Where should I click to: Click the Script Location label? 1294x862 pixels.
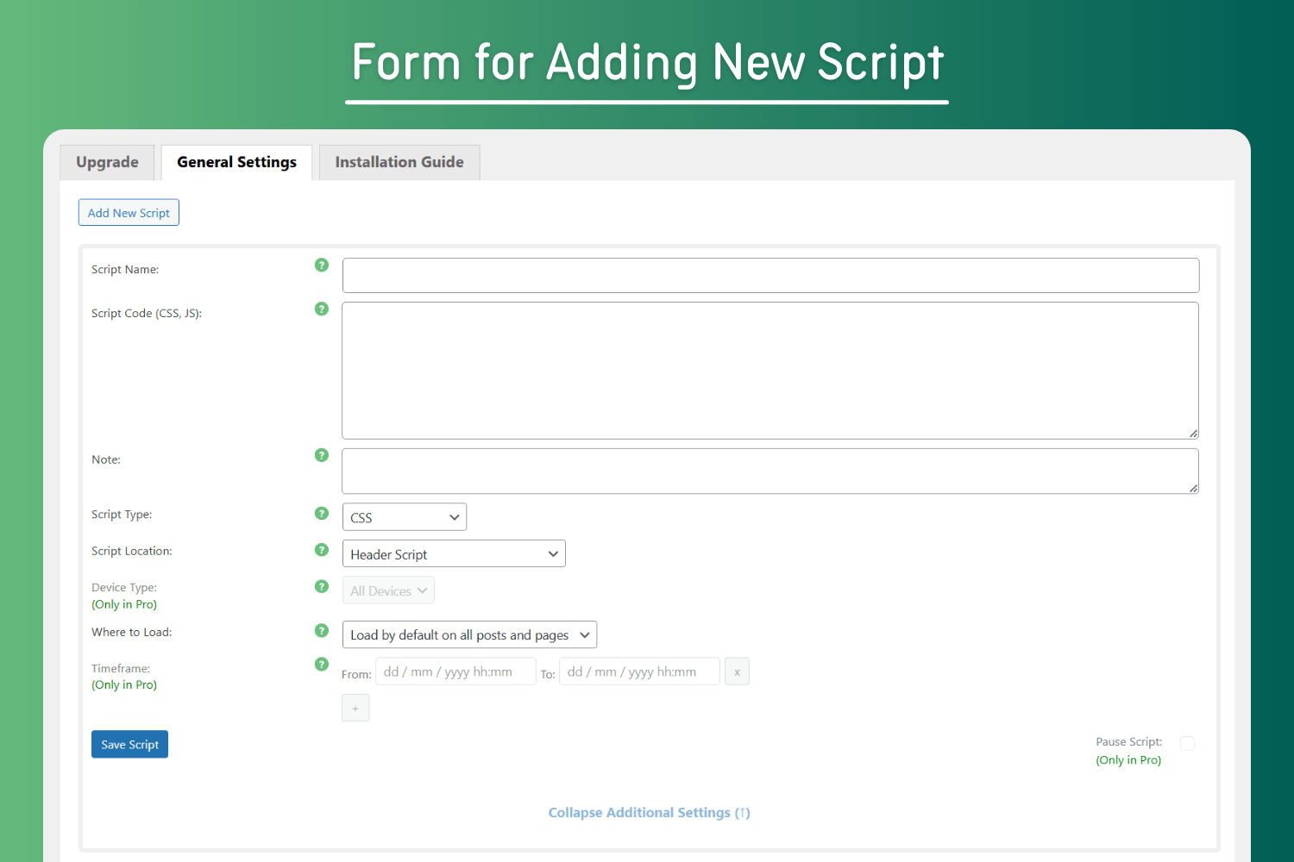132,551
